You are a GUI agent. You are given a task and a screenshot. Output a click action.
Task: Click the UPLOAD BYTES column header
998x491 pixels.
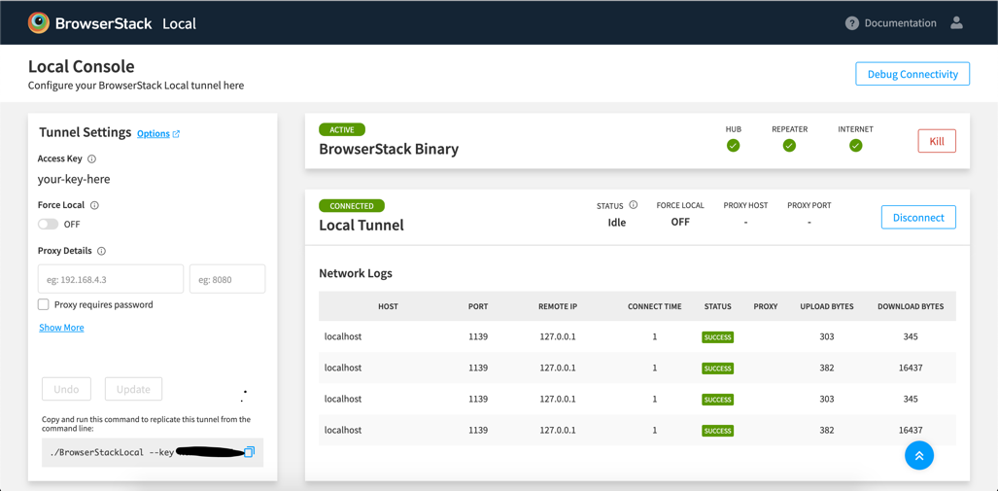(827, 306)
